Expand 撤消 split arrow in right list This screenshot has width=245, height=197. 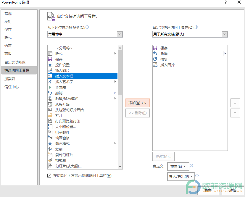tap(225, 54)
